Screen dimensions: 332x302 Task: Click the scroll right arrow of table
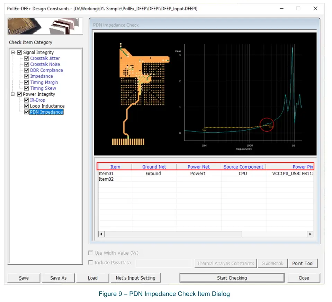click(x=310, y=234)
